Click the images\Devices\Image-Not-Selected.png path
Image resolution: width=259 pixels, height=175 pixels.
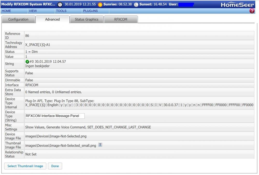[56, 136]
